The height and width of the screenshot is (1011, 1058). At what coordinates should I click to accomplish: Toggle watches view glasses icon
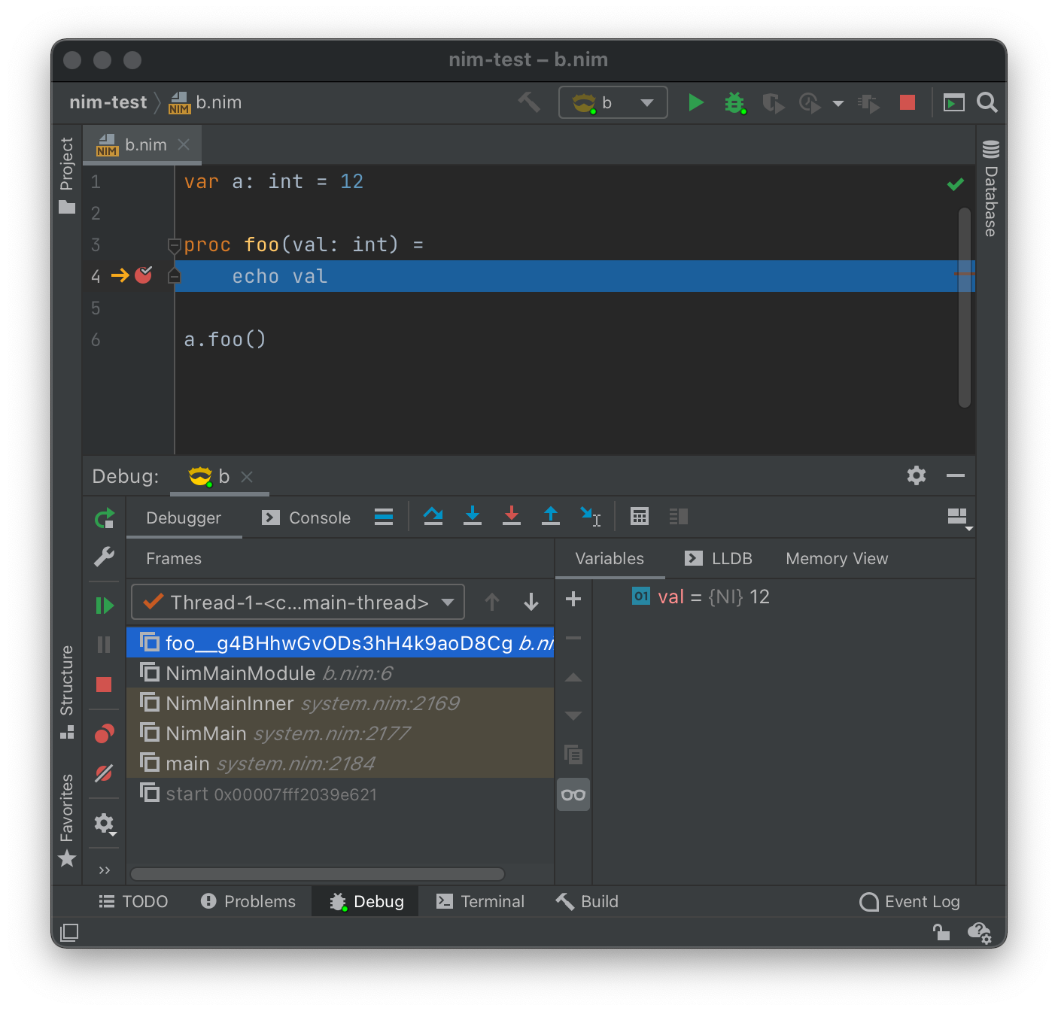pos(573,794)
